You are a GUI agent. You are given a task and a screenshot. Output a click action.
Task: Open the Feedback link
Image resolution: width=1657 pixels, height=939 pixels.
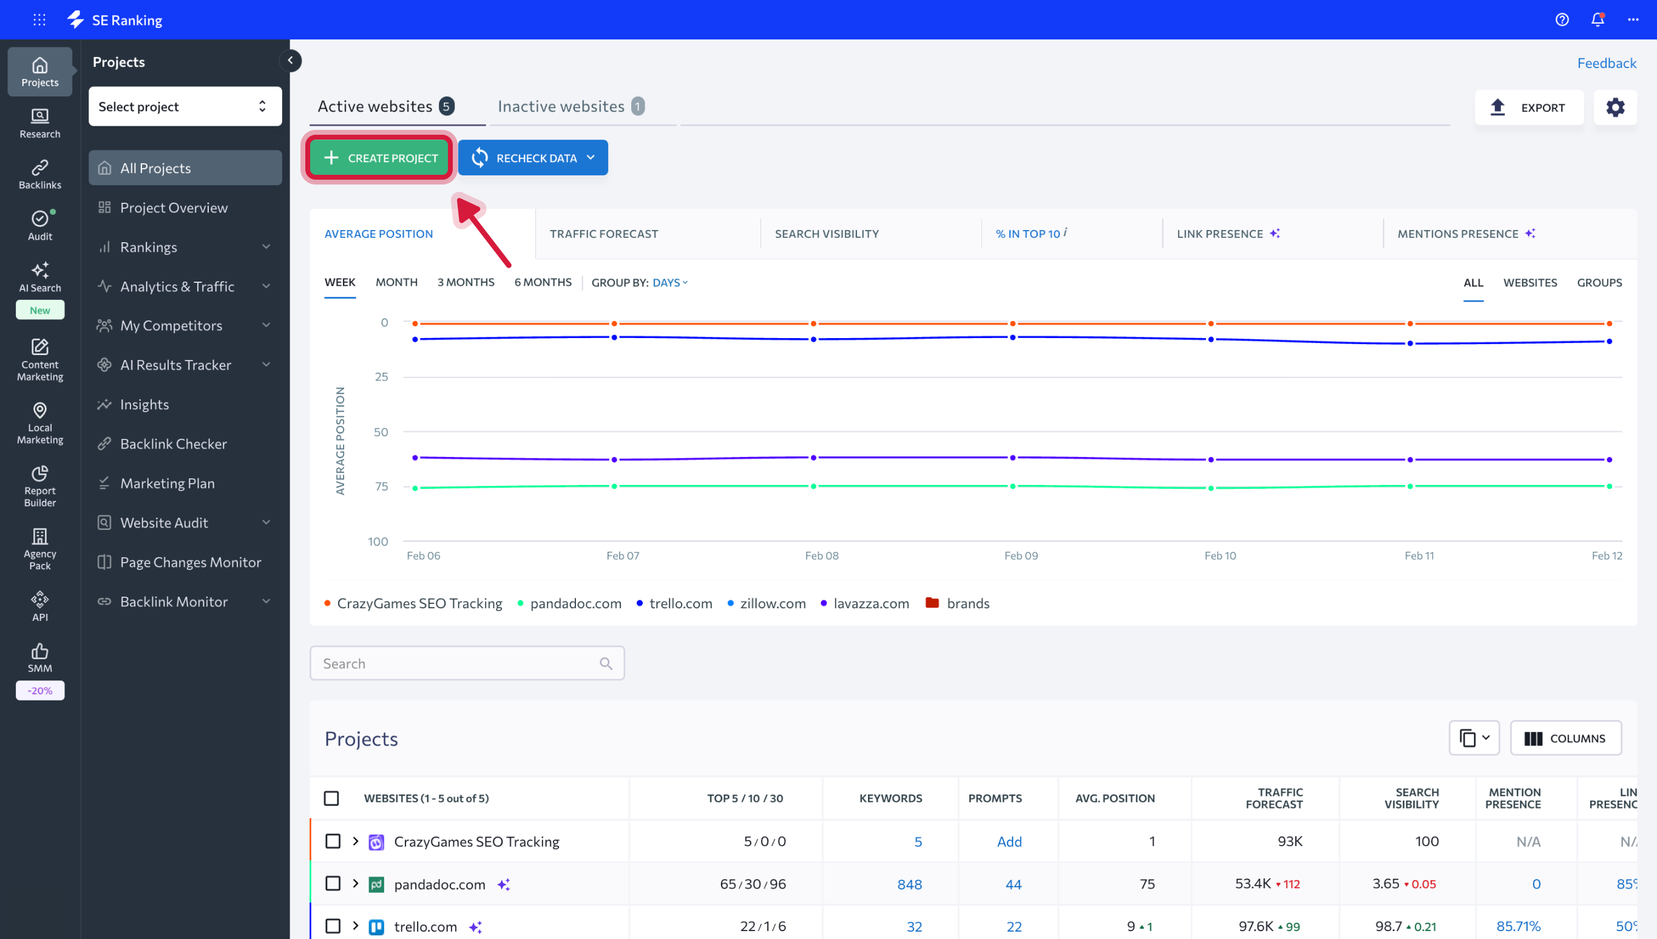coord(1606,63)
